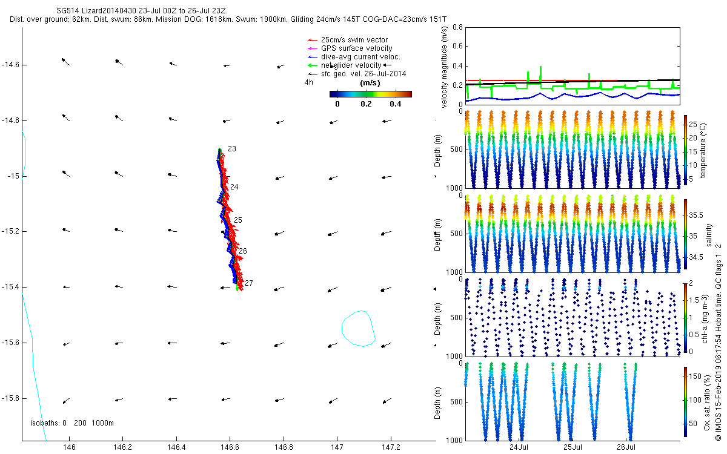Select the 'net glider velocity' legend label

click(x=351, y=65)
